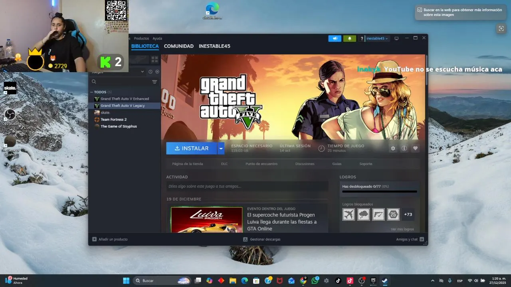Open Discusiones link
Viewport: 511px width, 287px height.
coord(305,164)
